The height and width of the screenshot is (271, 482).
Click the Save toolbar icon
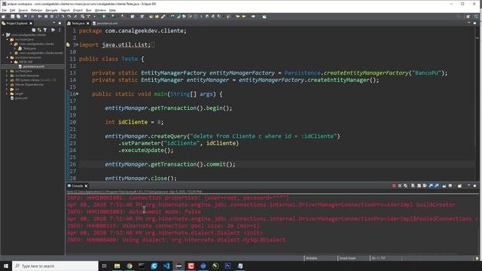[x=13, y=17]
